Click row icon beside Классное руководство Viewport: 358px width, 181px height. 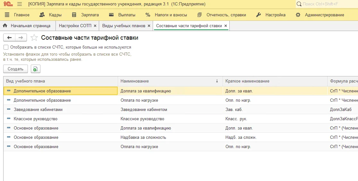9,118
